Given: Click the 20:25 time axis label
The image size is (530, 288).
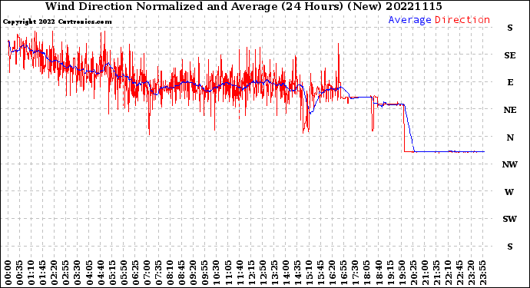Looking at the screenshot, I should (413, 273).
